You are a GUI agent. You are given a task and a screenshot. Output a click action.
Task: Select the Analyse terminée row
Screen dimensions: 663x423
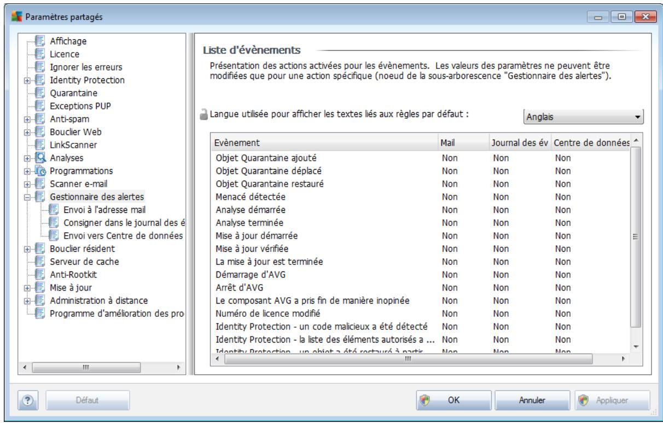tap(421, 222)
